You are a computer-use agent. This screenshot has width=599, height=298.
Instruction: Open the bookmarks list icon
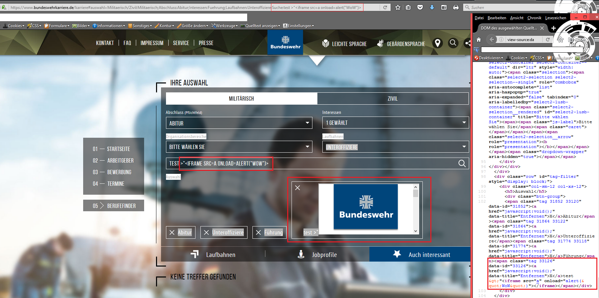(x=408, y=7)
